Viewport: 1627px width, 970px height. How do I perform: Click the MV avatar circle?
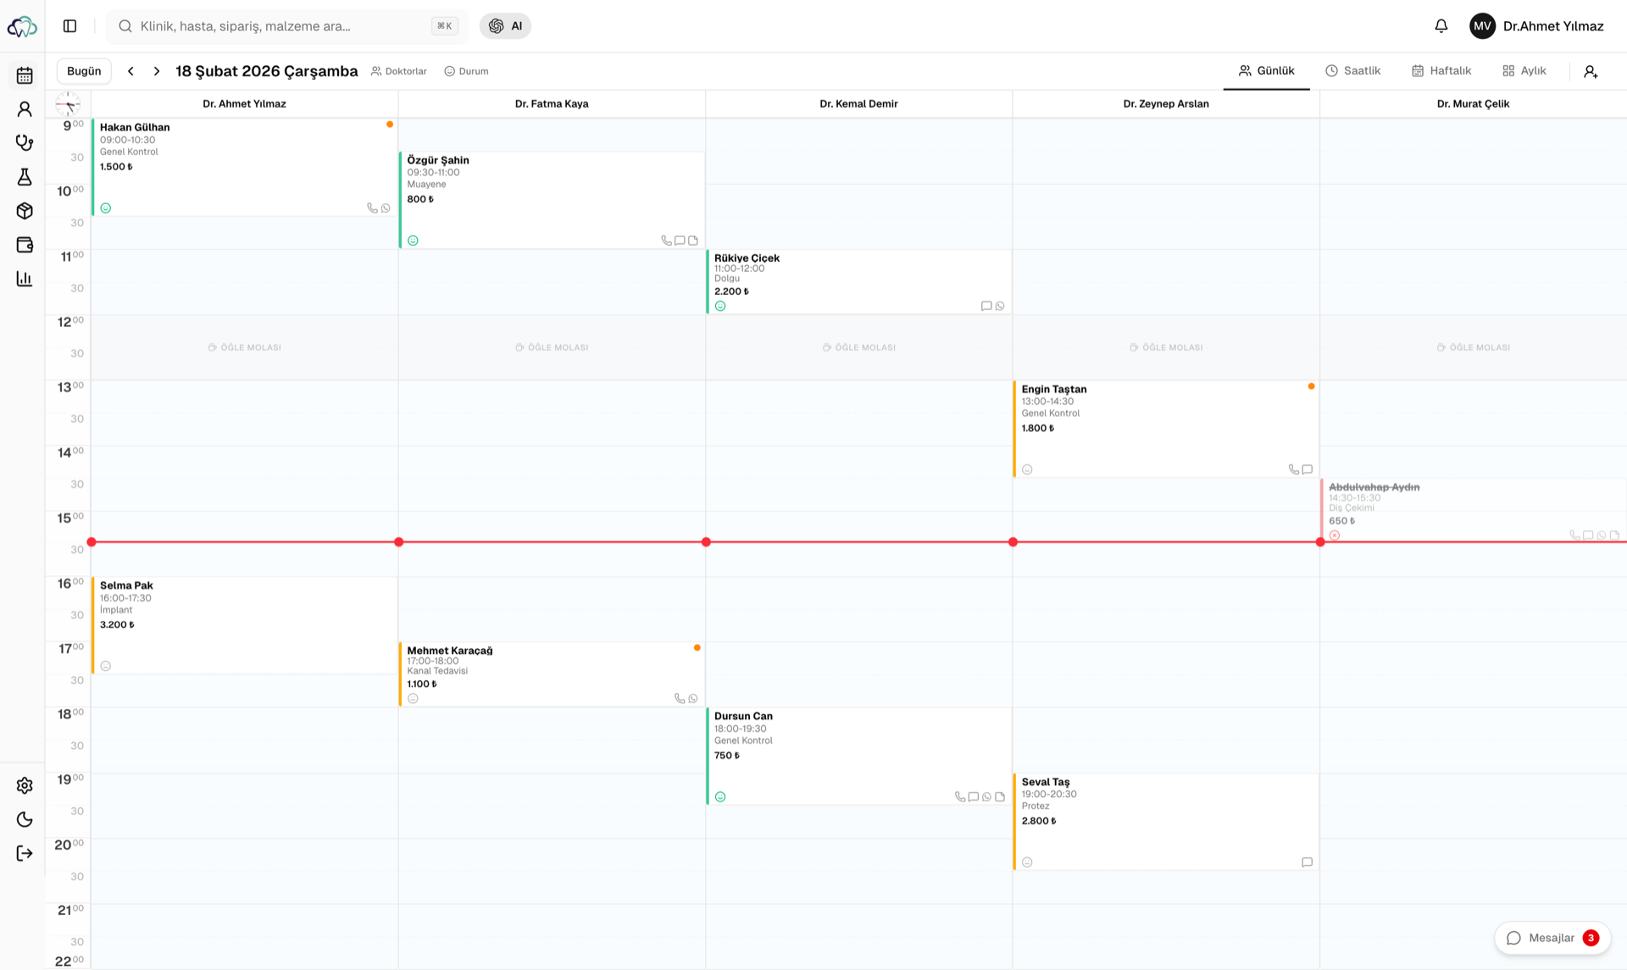[x=1483, y=26]
